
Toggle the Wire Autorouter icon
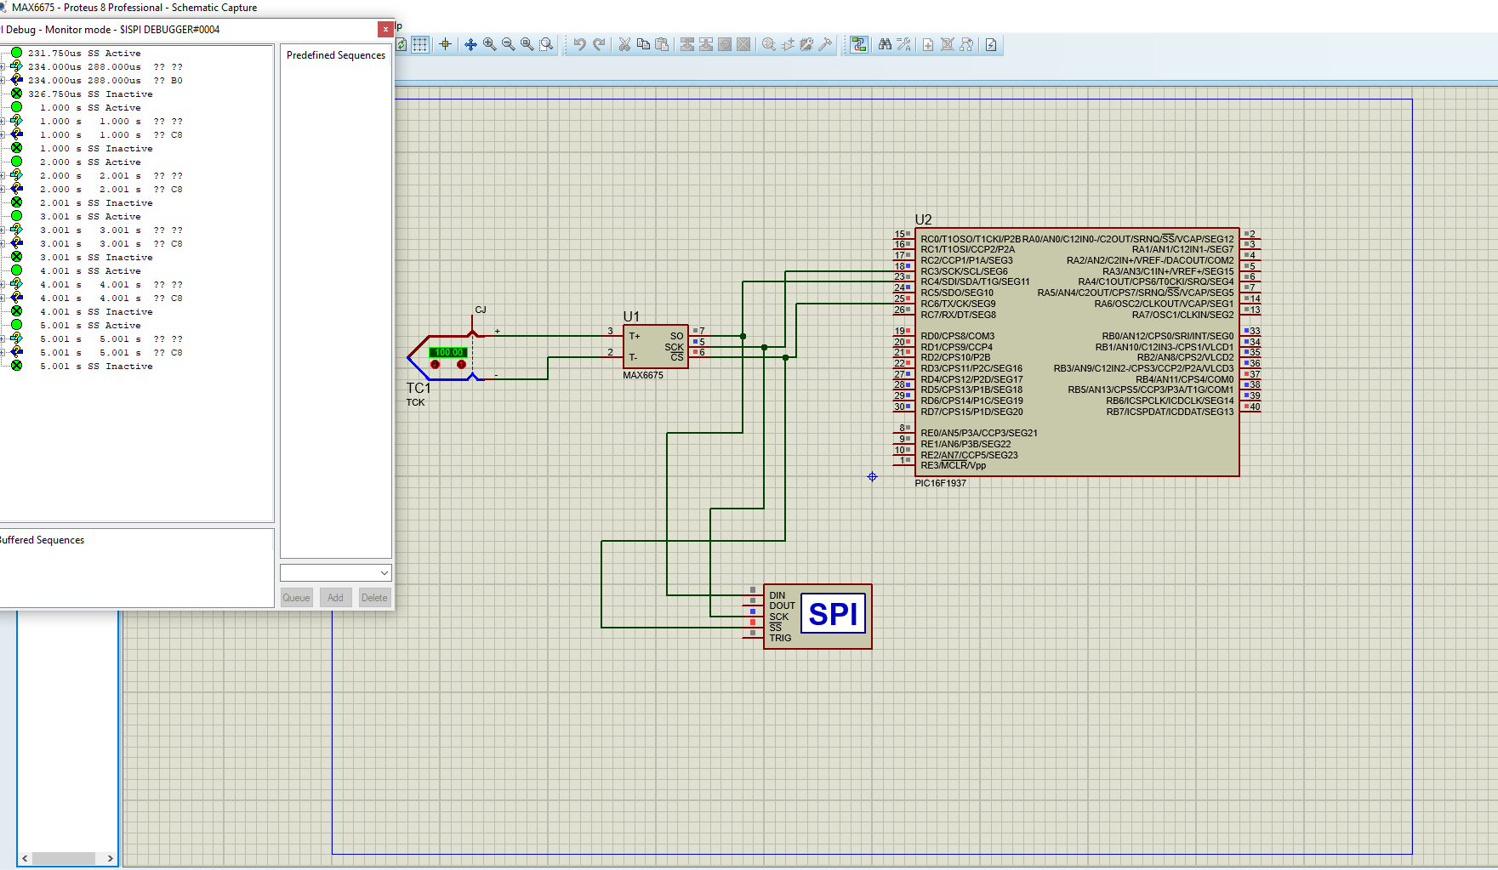tap(859, 44)
